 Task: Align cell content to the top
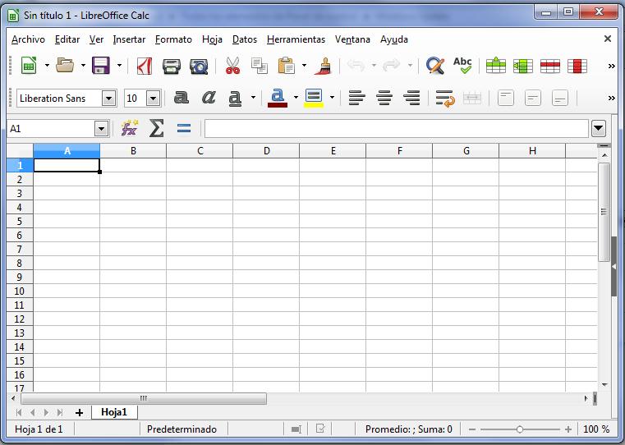pyautogui.click(x=506, y=98)
